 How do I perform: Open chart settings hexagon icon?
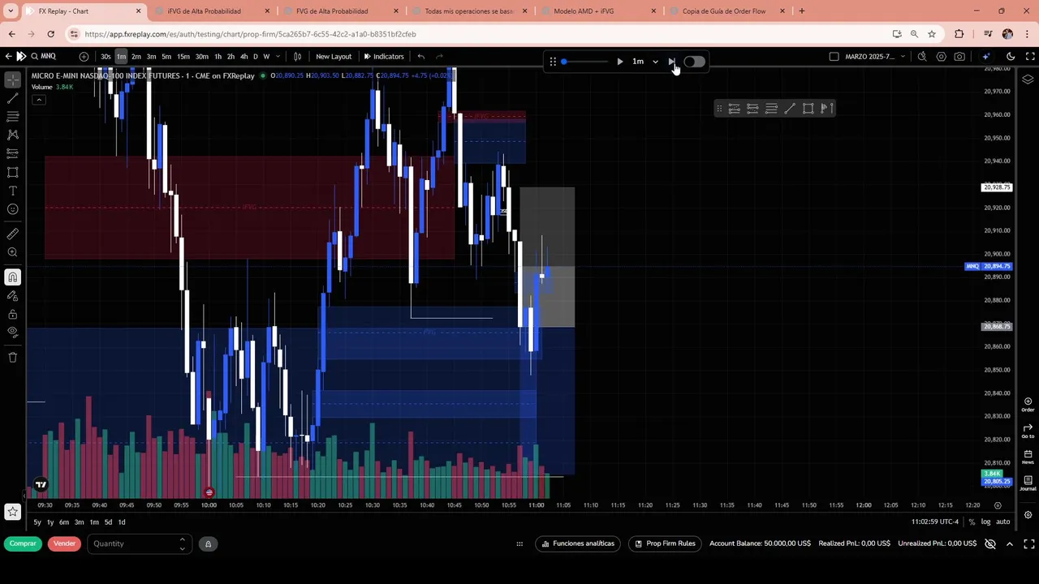point(942,57)
